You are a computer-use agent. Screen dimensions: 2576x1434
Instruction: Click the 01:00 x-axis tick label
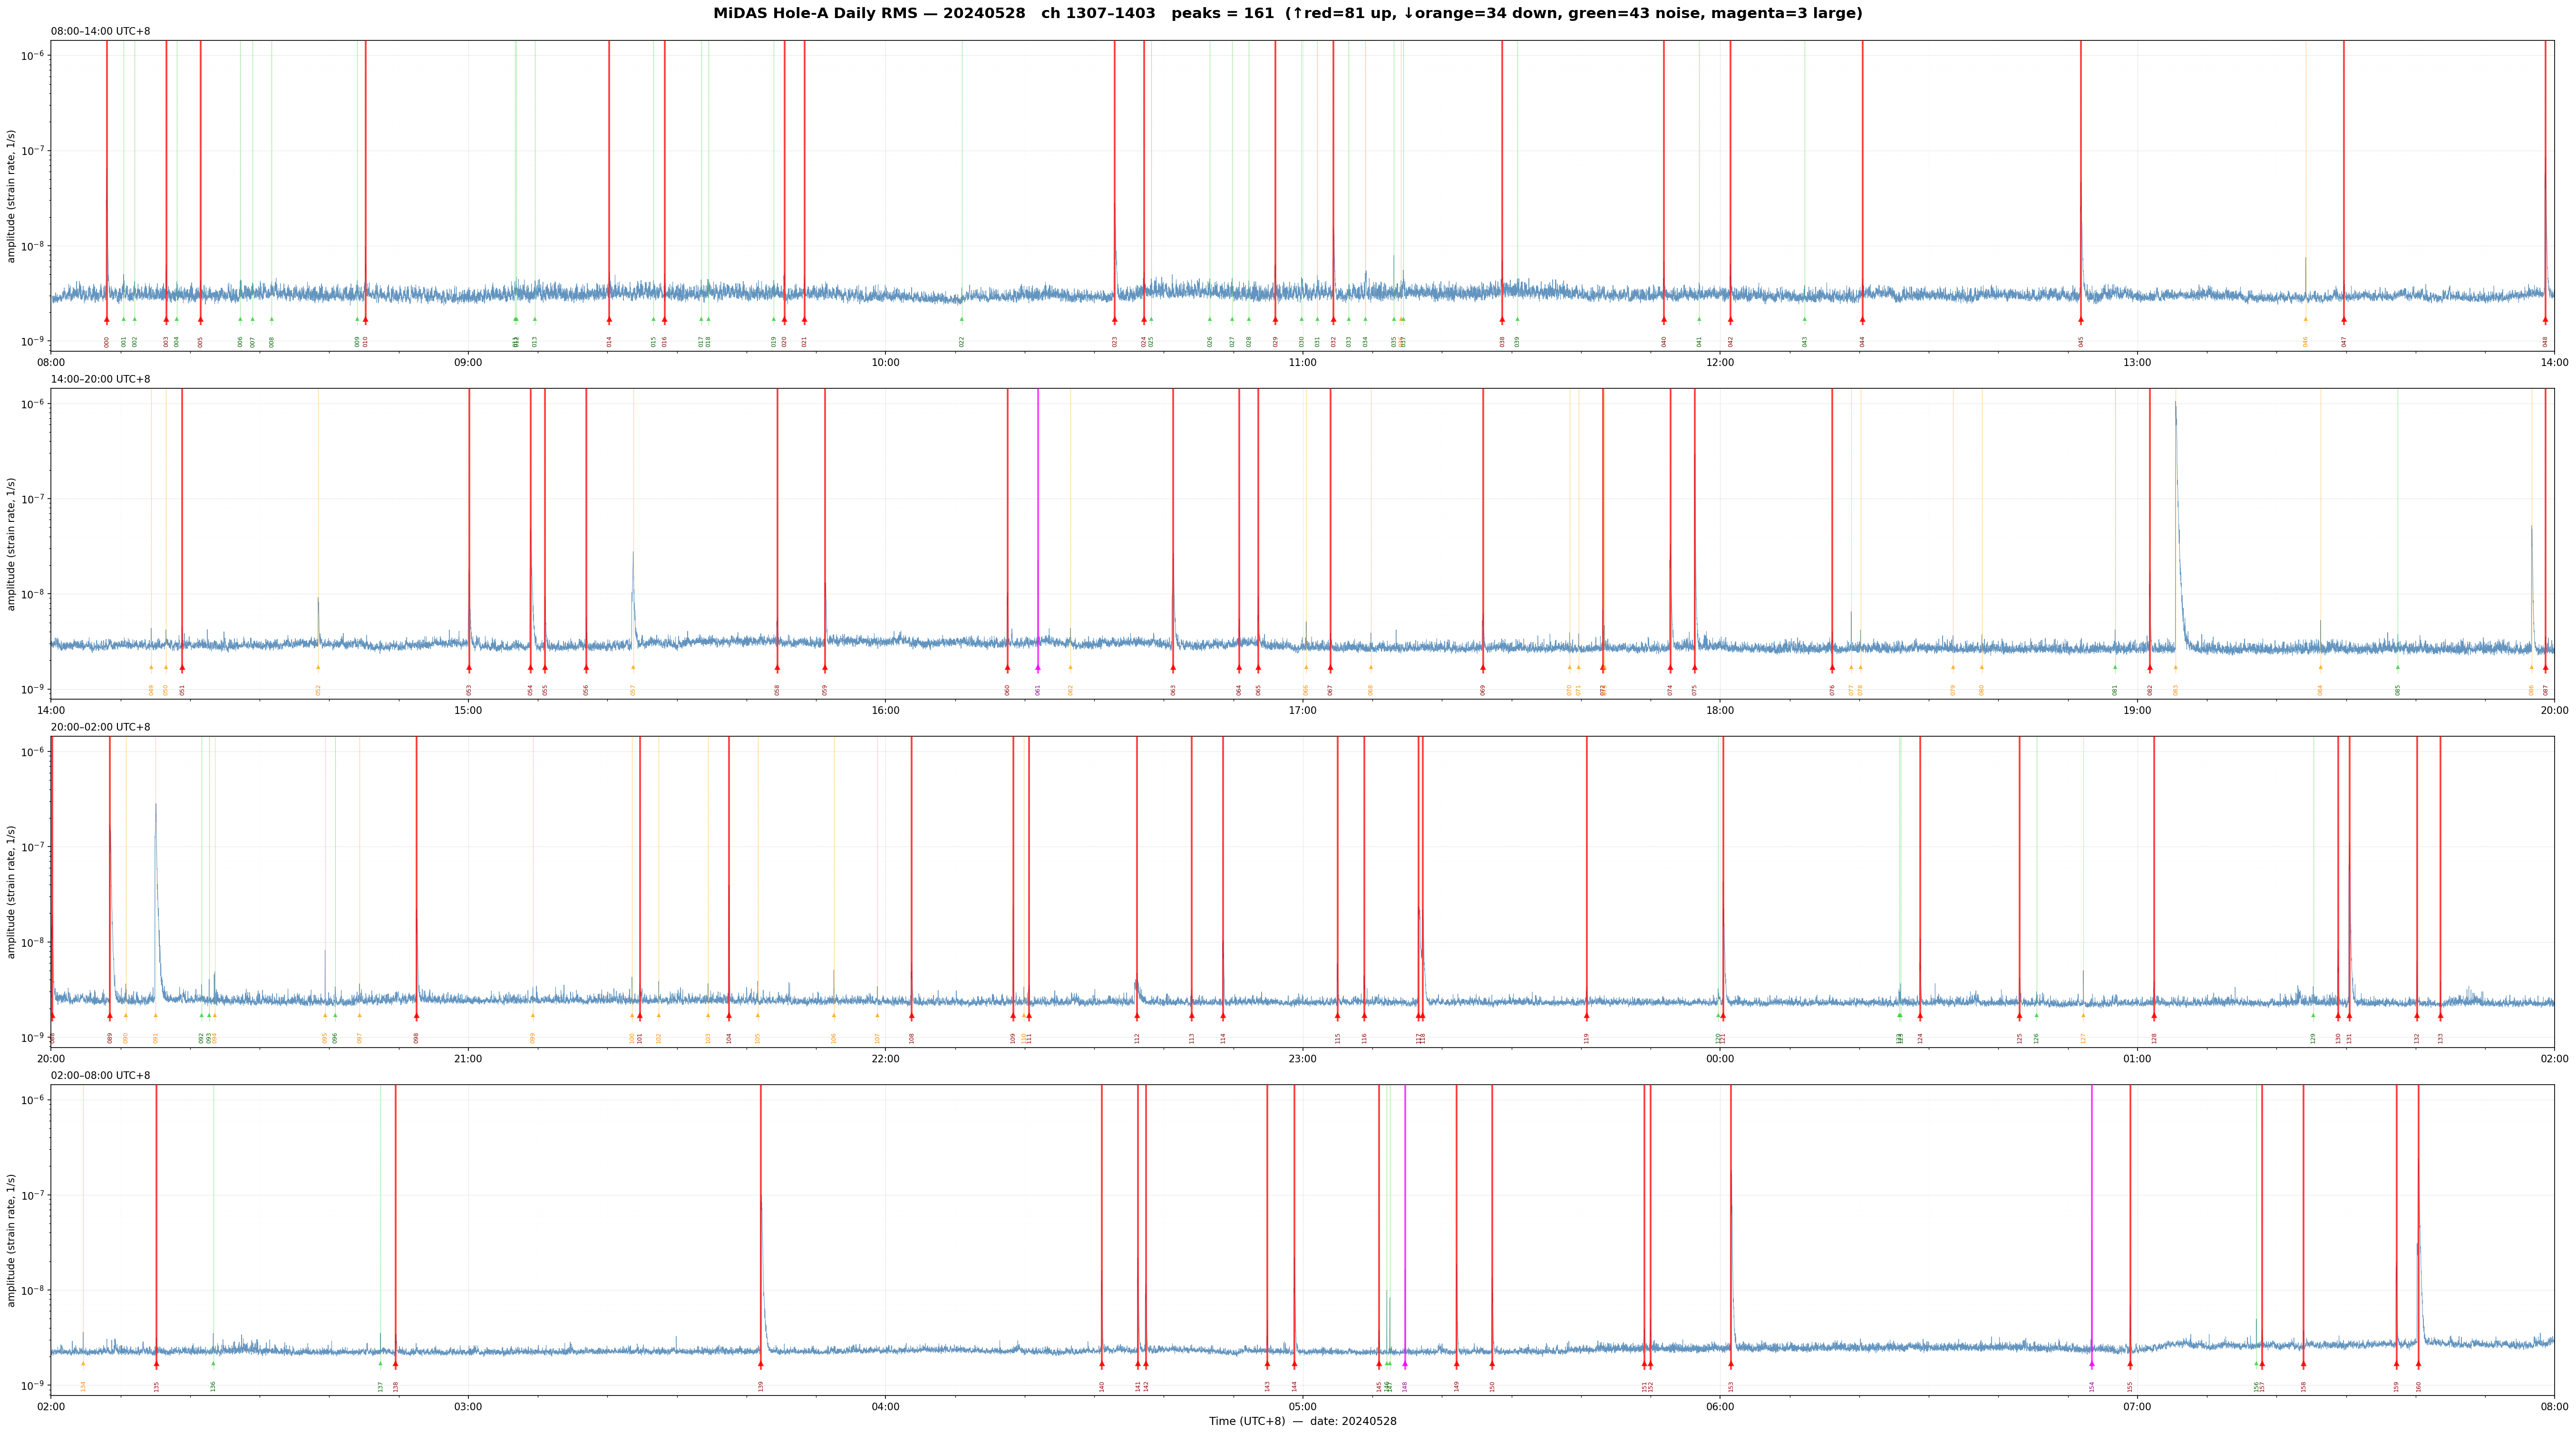coord(2137,1058)
